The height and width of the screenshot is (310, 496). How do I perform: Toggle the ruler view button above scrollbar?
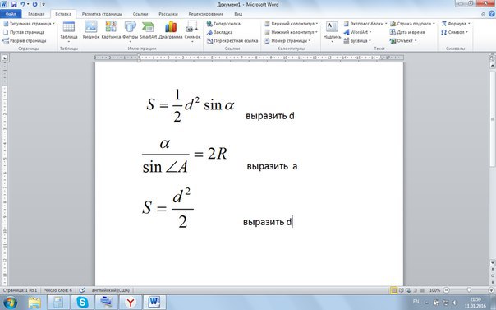(x=492, y=58)
